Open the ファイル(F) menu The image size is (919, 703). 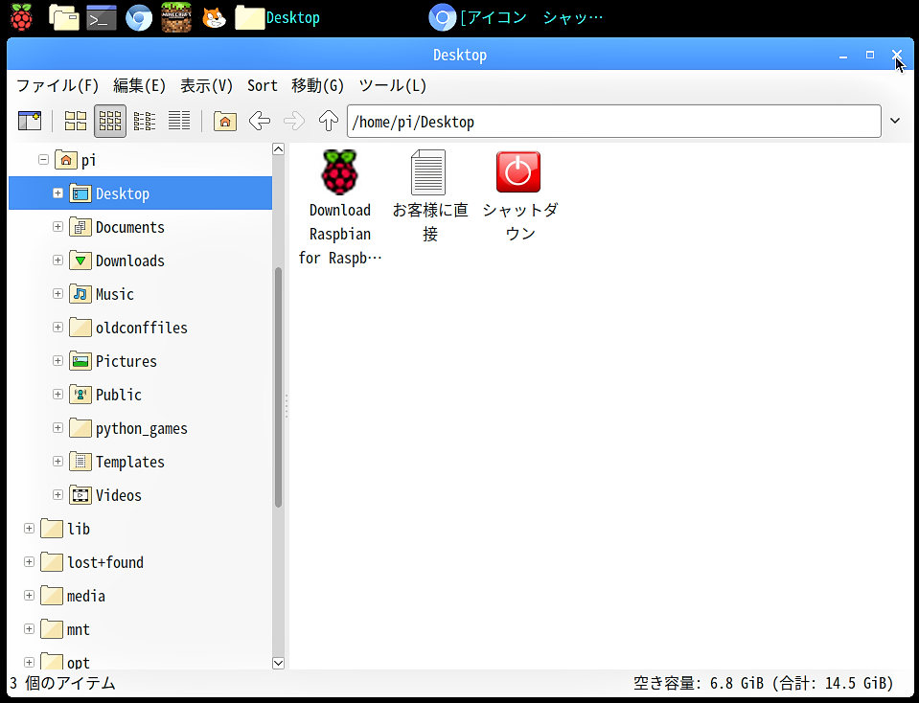(57, 86)
